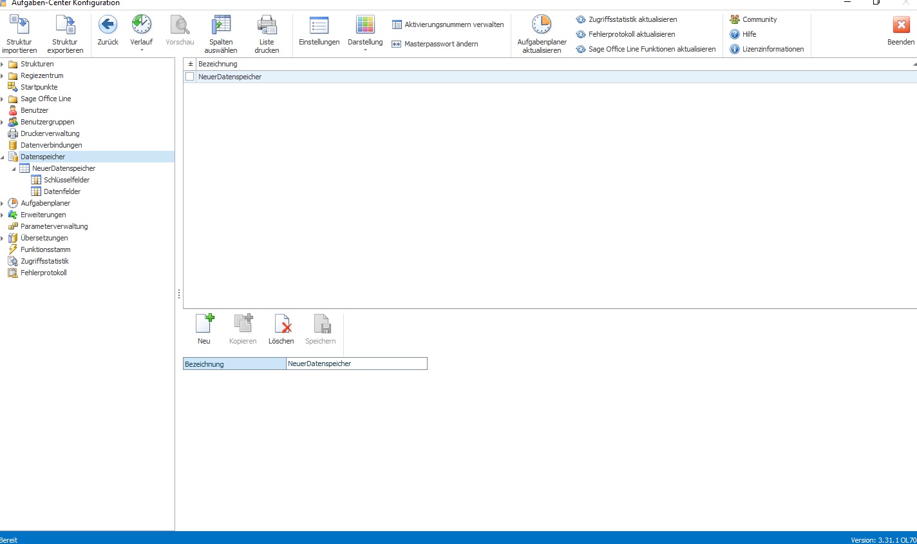This screenshot has width=917, height=544.
Task: Open the Zugriffsstatistik tree icon
Action: [x=13, y=261]
